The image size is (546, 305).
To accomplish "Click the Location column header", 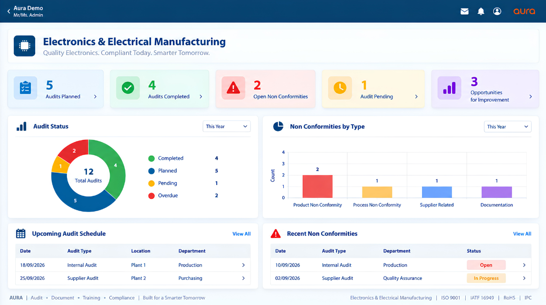I will click(141, 251).
